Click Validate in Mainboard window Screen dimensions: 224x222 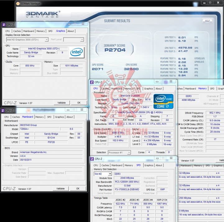click(60, 188)
